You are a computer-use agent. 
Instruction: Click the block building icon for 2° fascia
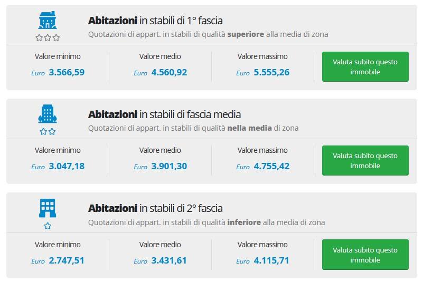[48, 208]
